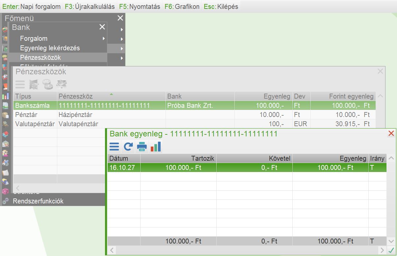This screenshot has height=256, width=397.
Task: Expand the Főmenü arrow beside Pénzeszközök row
Action: 122,58
